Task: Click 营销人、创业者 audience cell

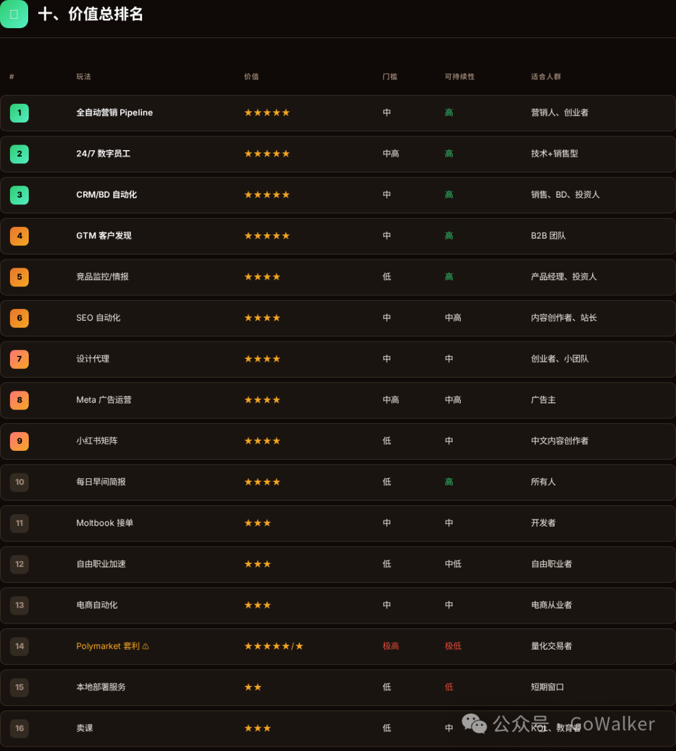Action: click(x=560, y=113)
